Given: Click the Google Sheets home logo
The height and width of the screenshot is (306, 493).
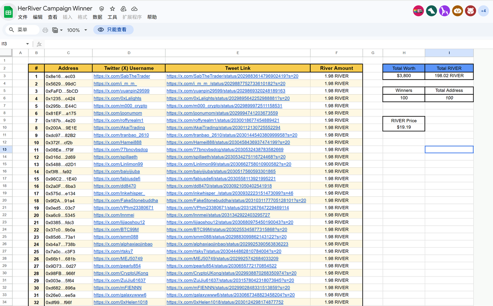Looking at the screenshot, I should pos(8,12).
